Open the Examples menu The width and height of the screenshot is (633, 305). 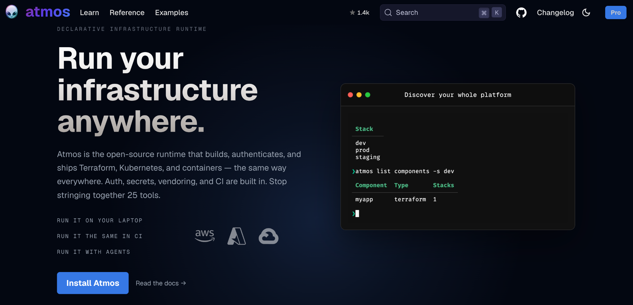(172, 13)
